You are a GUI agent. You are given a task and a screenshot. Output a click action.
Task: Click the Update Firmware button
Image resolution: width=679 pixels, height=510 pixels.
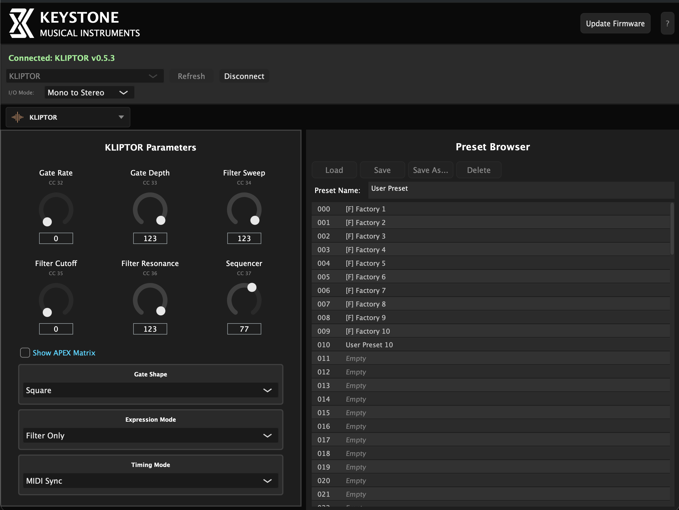[x=615, y=23]
